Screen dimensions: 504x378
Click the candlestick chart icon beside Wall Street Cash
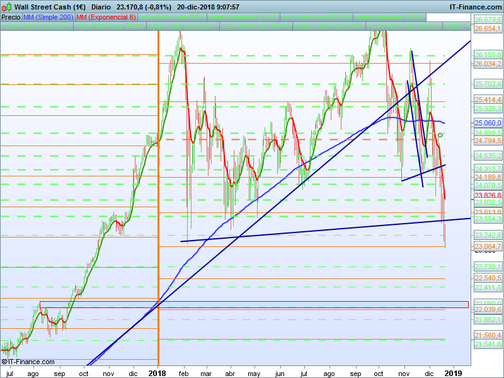(x=7, y=7)
